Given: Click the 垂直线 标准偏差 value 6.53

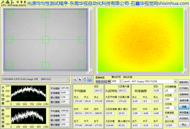Looking at the screenshot, I should tap(65, 115).
